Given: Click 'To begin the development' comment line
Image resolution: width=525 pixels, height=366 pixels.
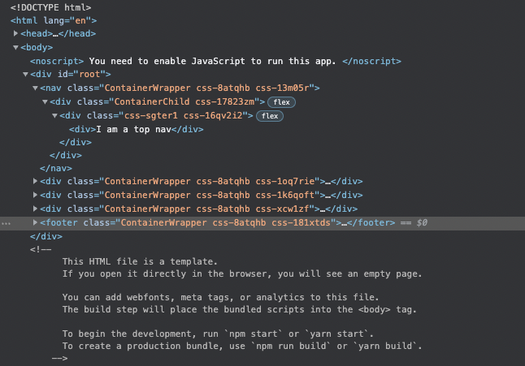Looking at the screenshot, I should (218, 334).
